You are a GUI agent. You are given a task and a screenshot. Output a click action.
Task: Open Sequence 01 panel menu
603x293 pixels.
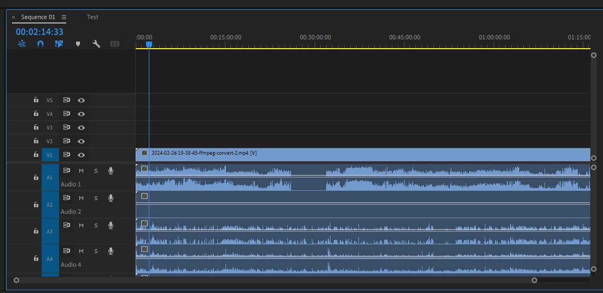click(64, 17)
